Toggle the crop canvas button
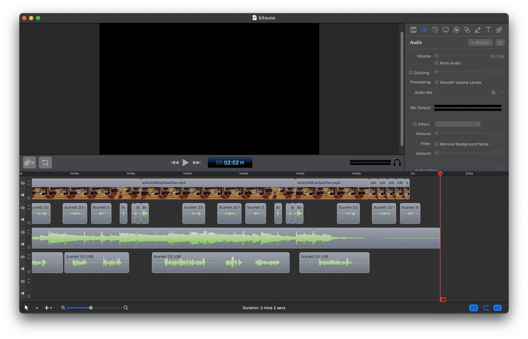 coord(45,163)
